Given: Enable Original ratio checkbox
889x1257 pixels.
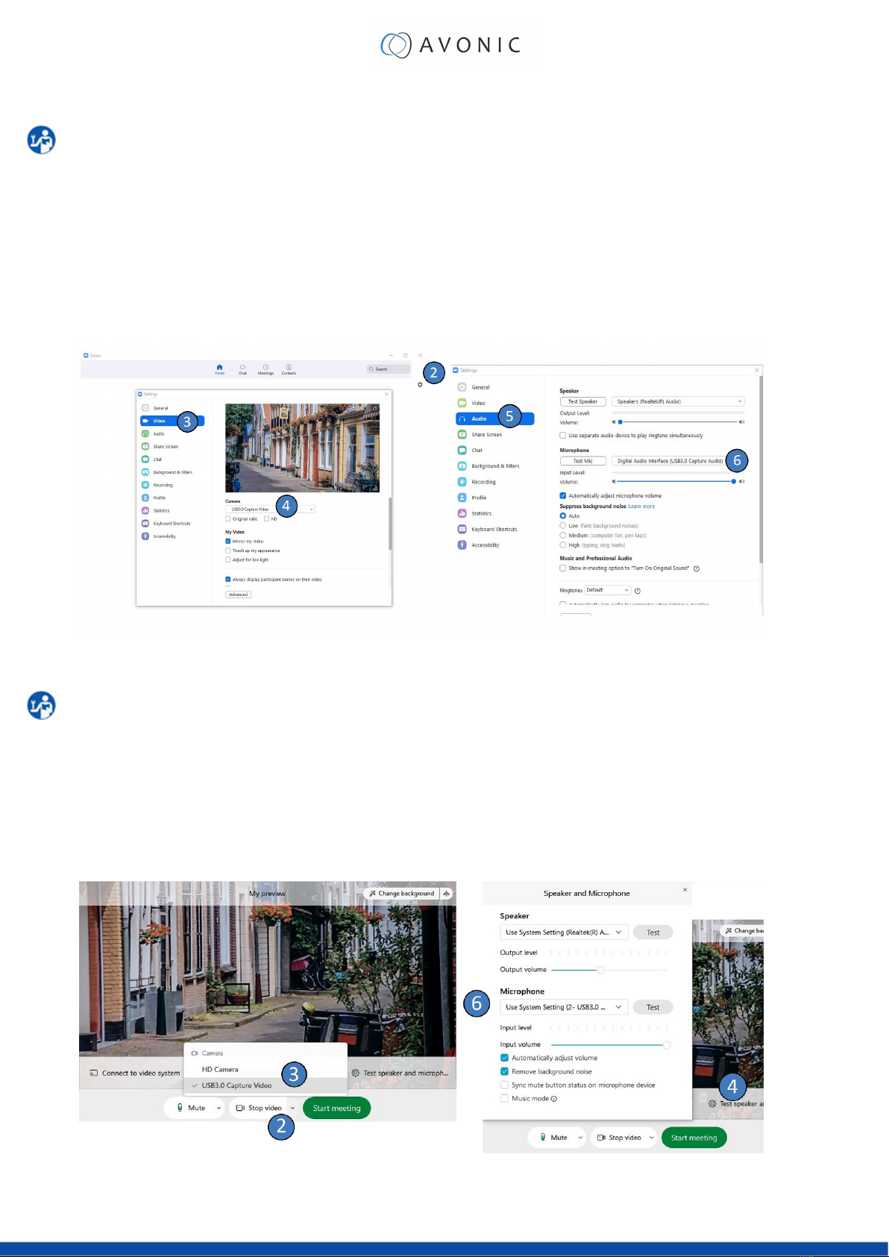Looking at the screenshot, I should (228, 518).
